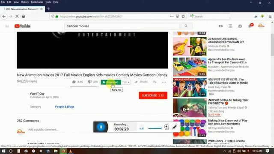Open Cortana circle on taskbar
This screenshot has height=154, width=274.
pos(11,151)
